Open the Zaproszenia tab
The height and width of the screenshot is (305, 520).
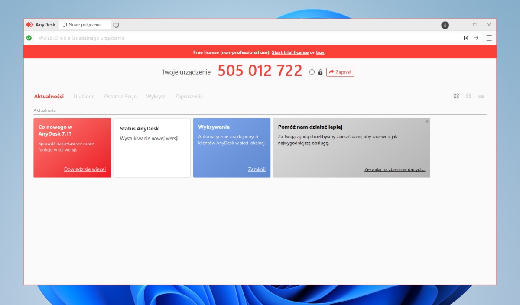189,96
